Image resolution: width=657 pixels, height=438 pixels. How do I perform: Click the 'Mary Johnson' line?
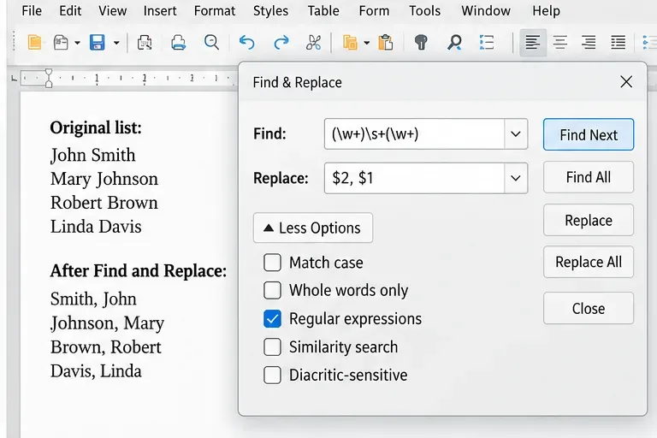(x=104, y=179)
